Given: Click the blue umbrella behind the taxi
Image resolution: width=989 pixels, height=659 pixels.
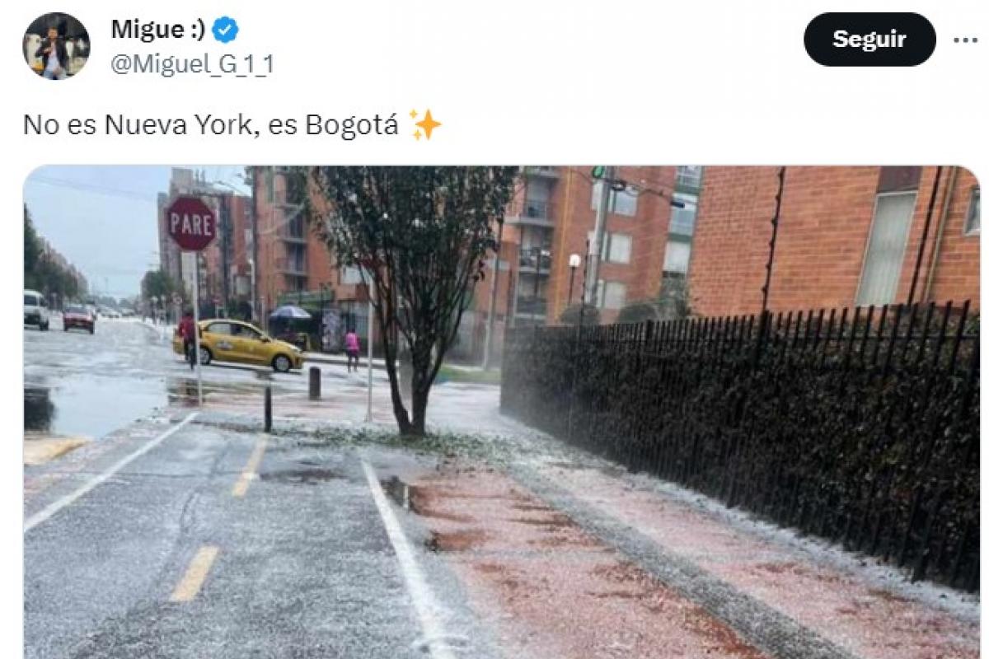Looking at the screenshot, I should click(x=290, y=313).
